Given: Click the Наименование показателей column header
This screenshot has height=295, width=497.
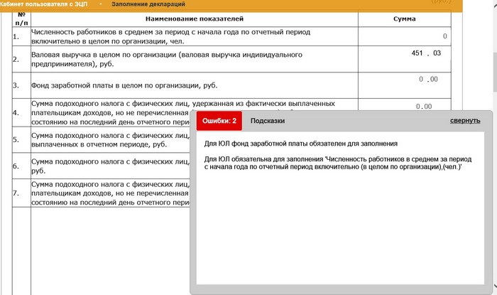Looking at the screenshot, I should 195,18.
